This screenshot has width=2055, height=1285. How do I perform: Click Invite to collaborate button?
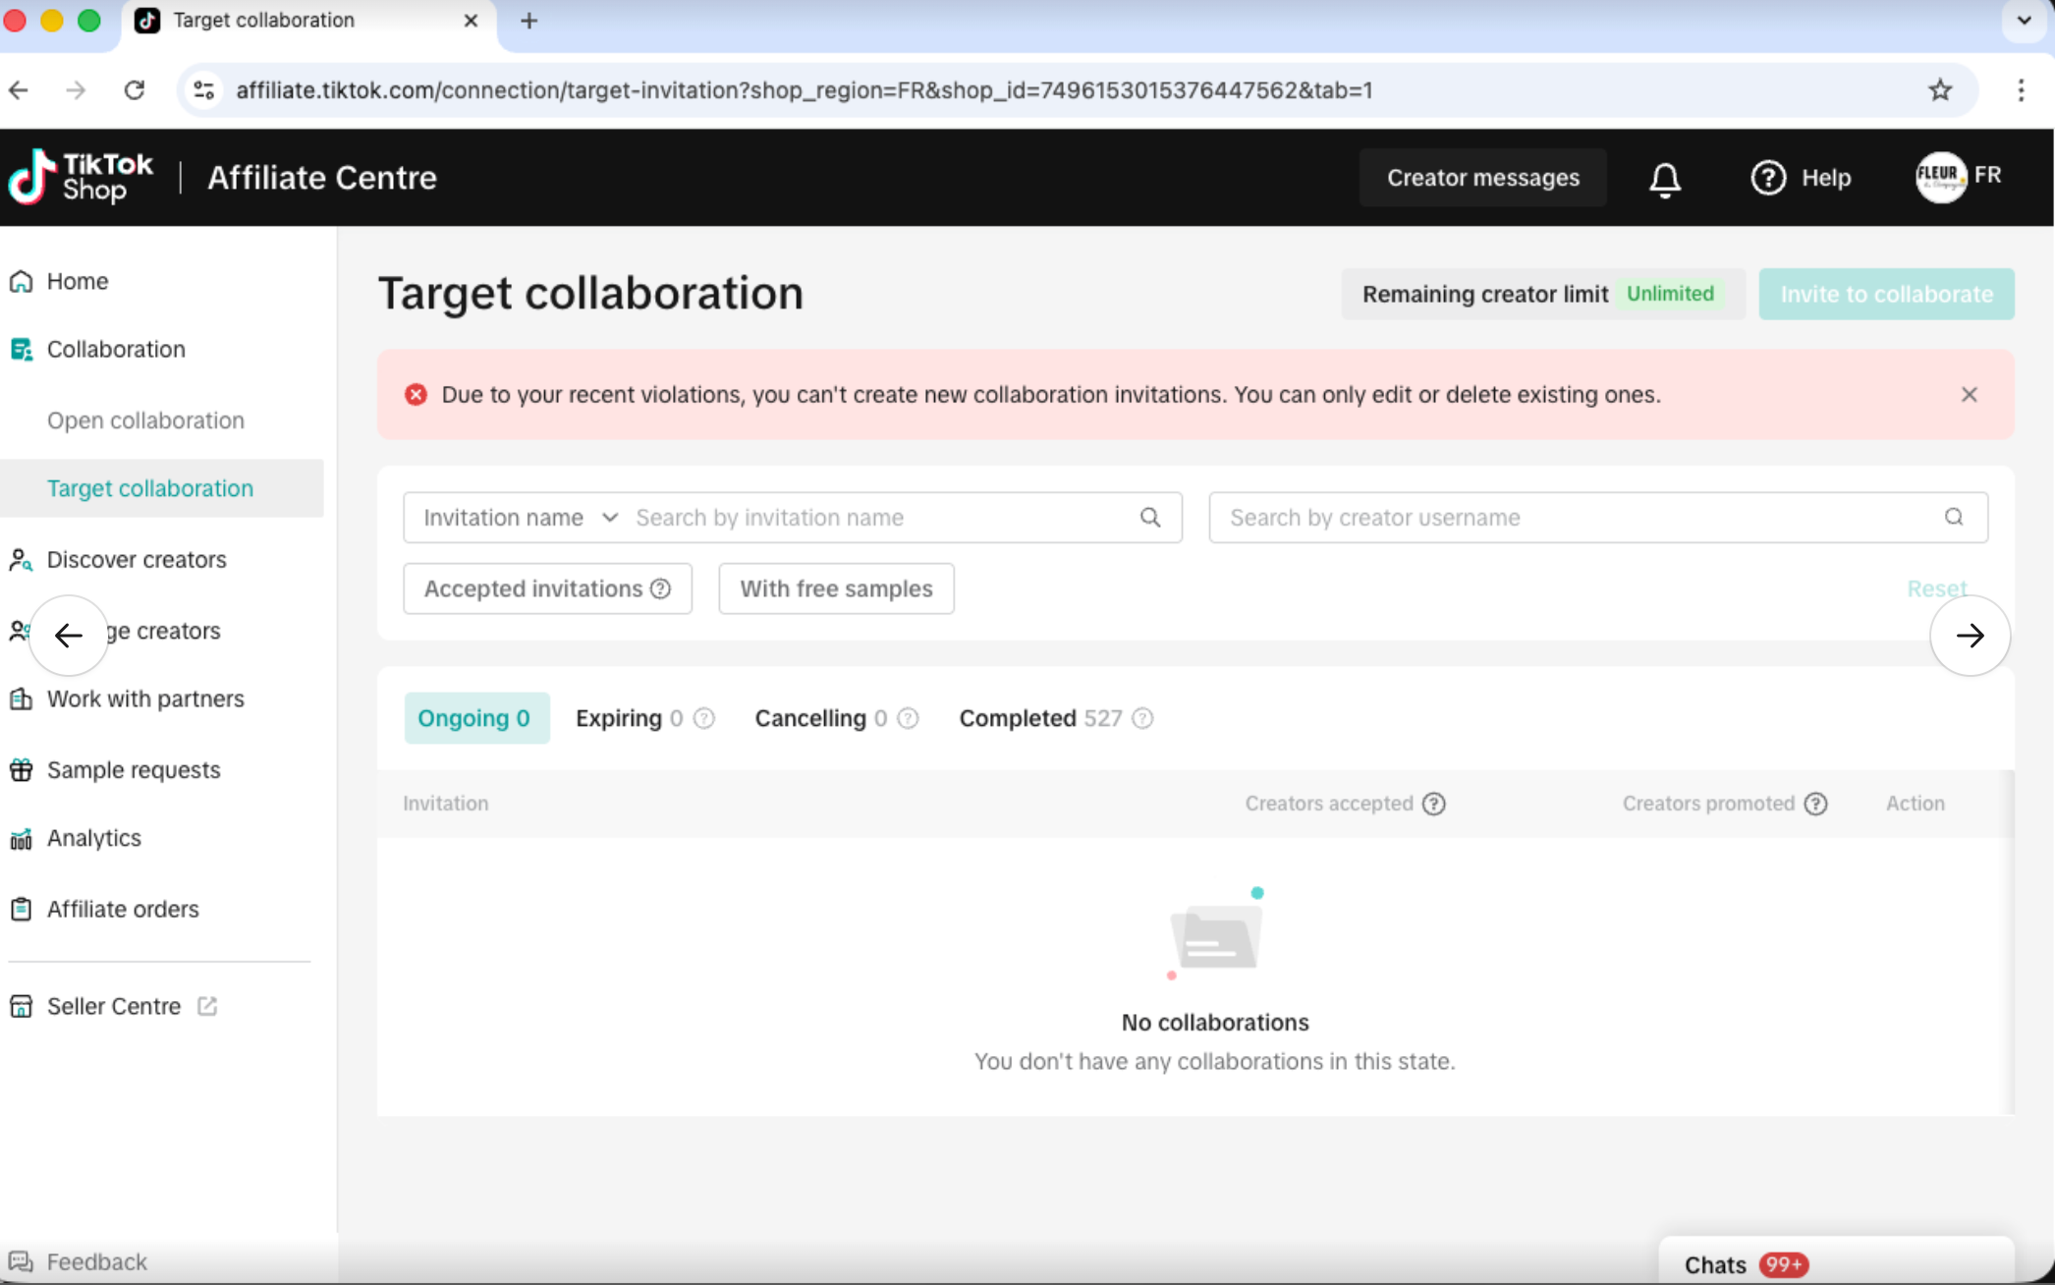pos(1886,294)
